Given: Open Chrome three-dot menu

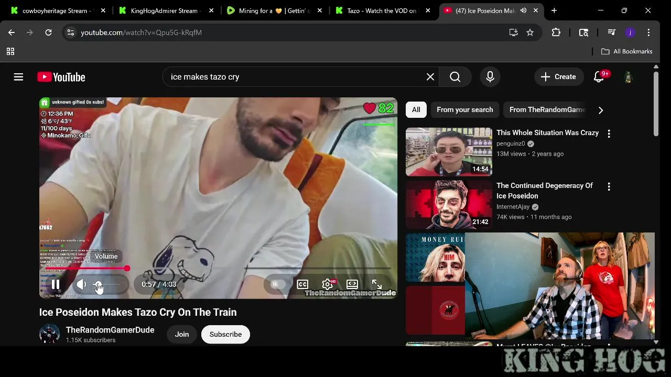Looking at the screenshot, I should pos(648,32).
